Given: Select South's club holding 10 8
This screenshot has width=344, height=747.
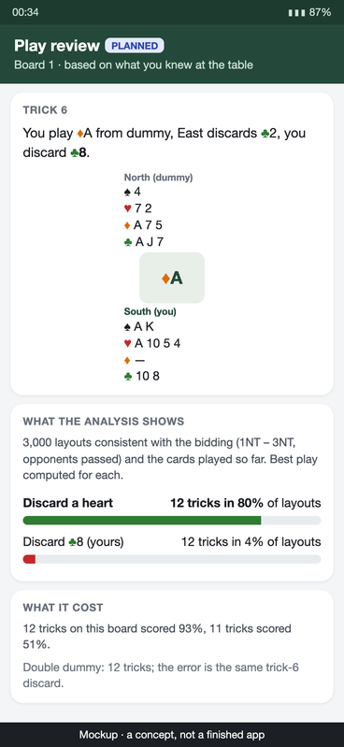Looking at the screenshot, I should [x=142, y=377].
